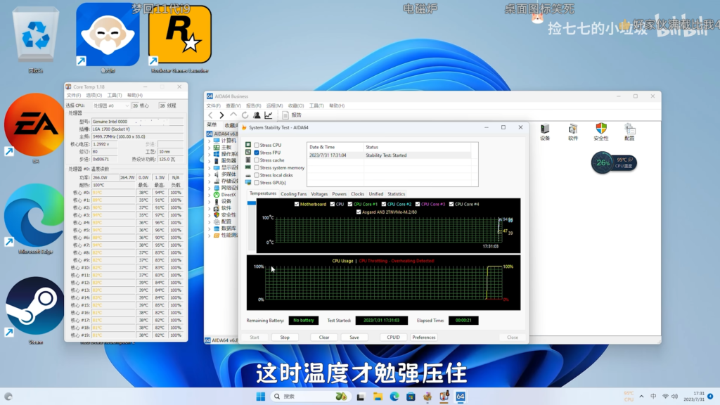The width and height of the screenshot is (720, 405).
Task: Open Microsoft Store from the taskbar
Action: coord(411,397)
